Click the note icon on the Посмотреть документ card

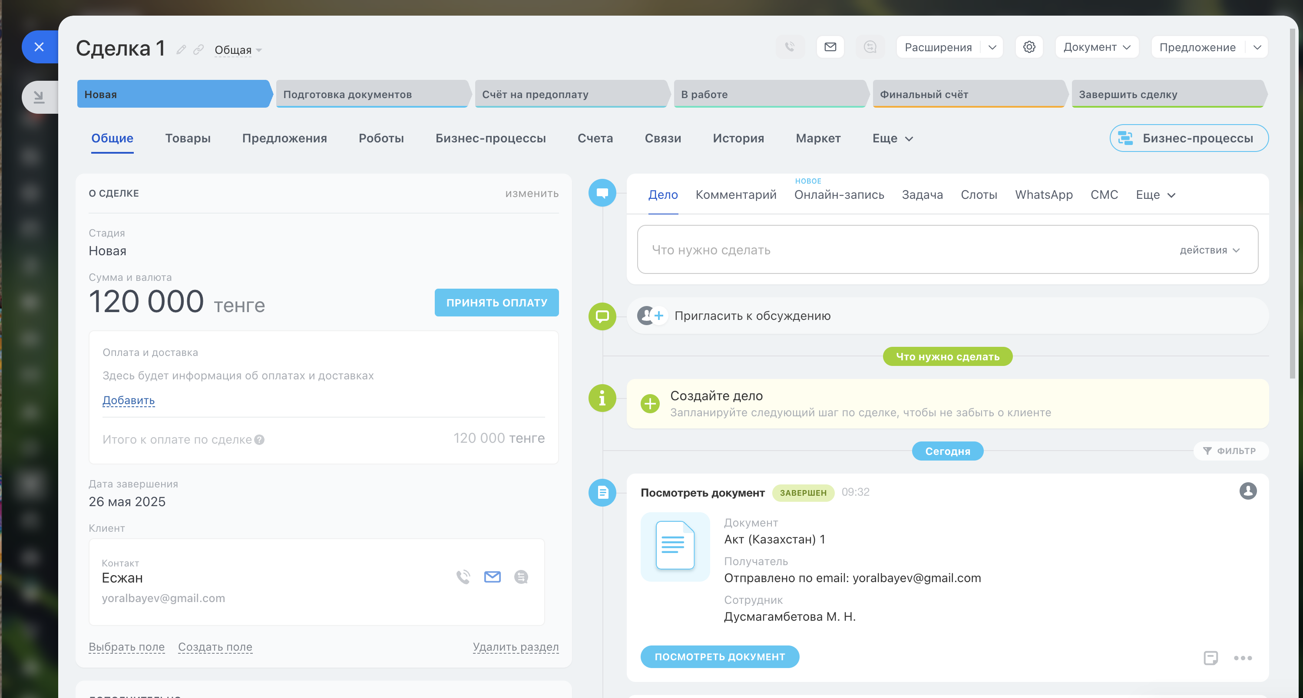pos(1210,658)
